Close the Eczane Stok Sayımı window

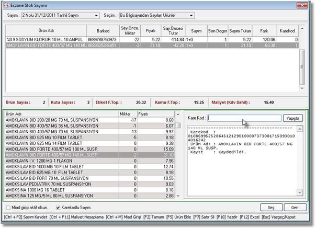tap(302, 5)
